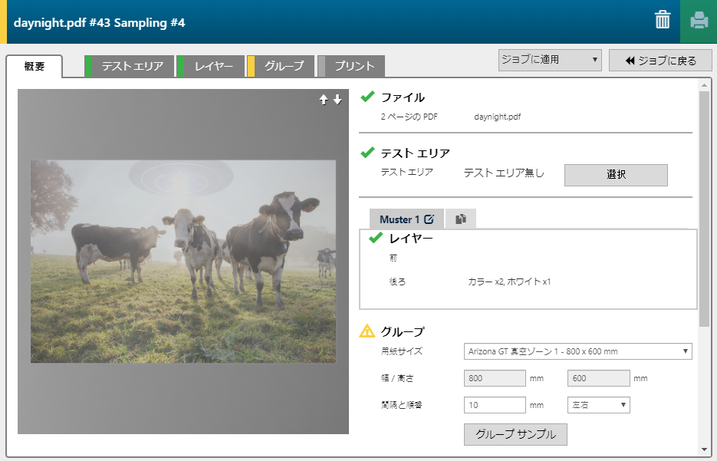This screenshot has height=461, width=717.
Task: Switch to the テスト エリア tab
Action: point(132,66)
